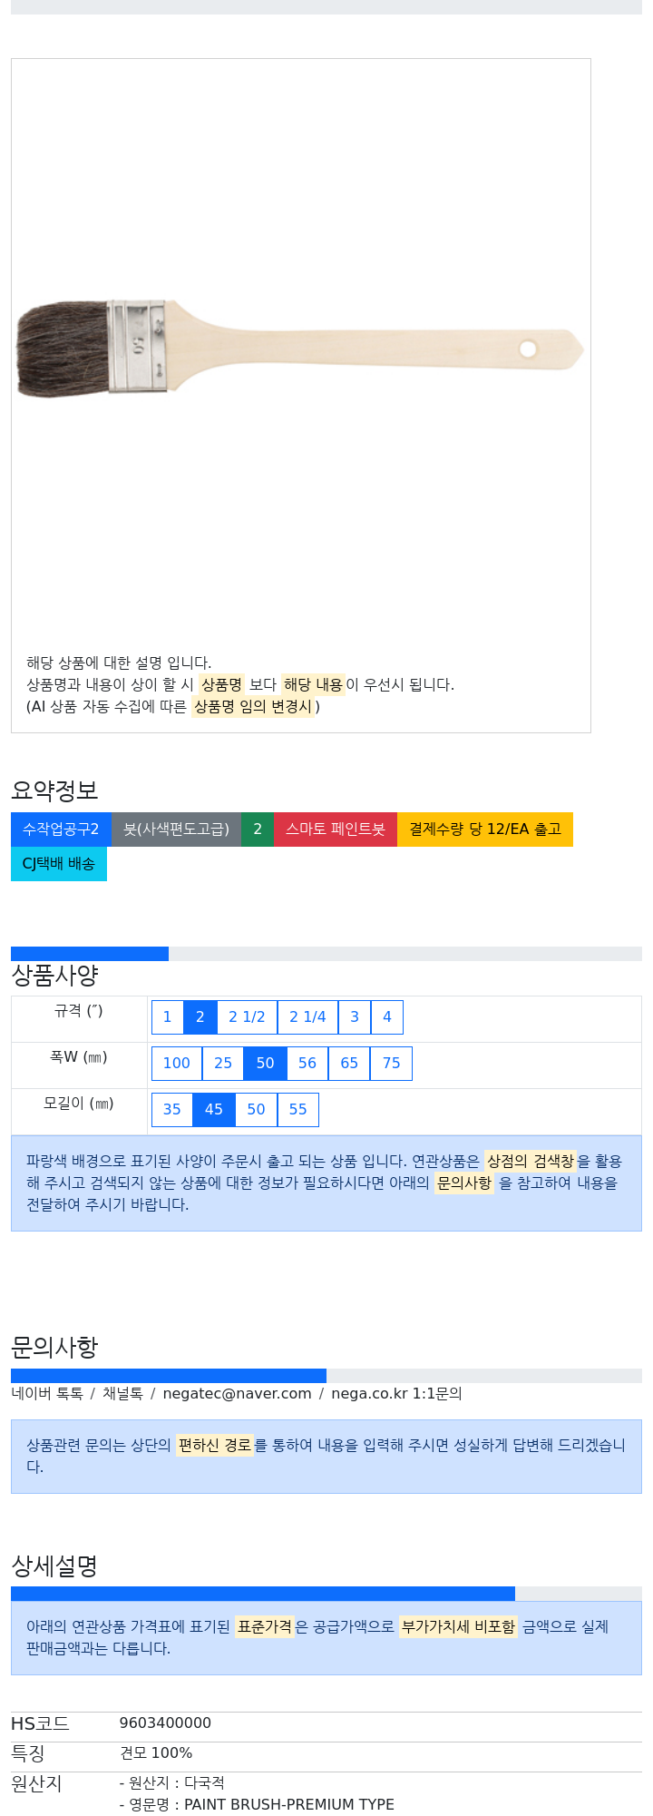Image resolution: width=653 pixels, height=1816 pixels.
Task: Click the paint brush product image
Action: (x=300, y=348)
